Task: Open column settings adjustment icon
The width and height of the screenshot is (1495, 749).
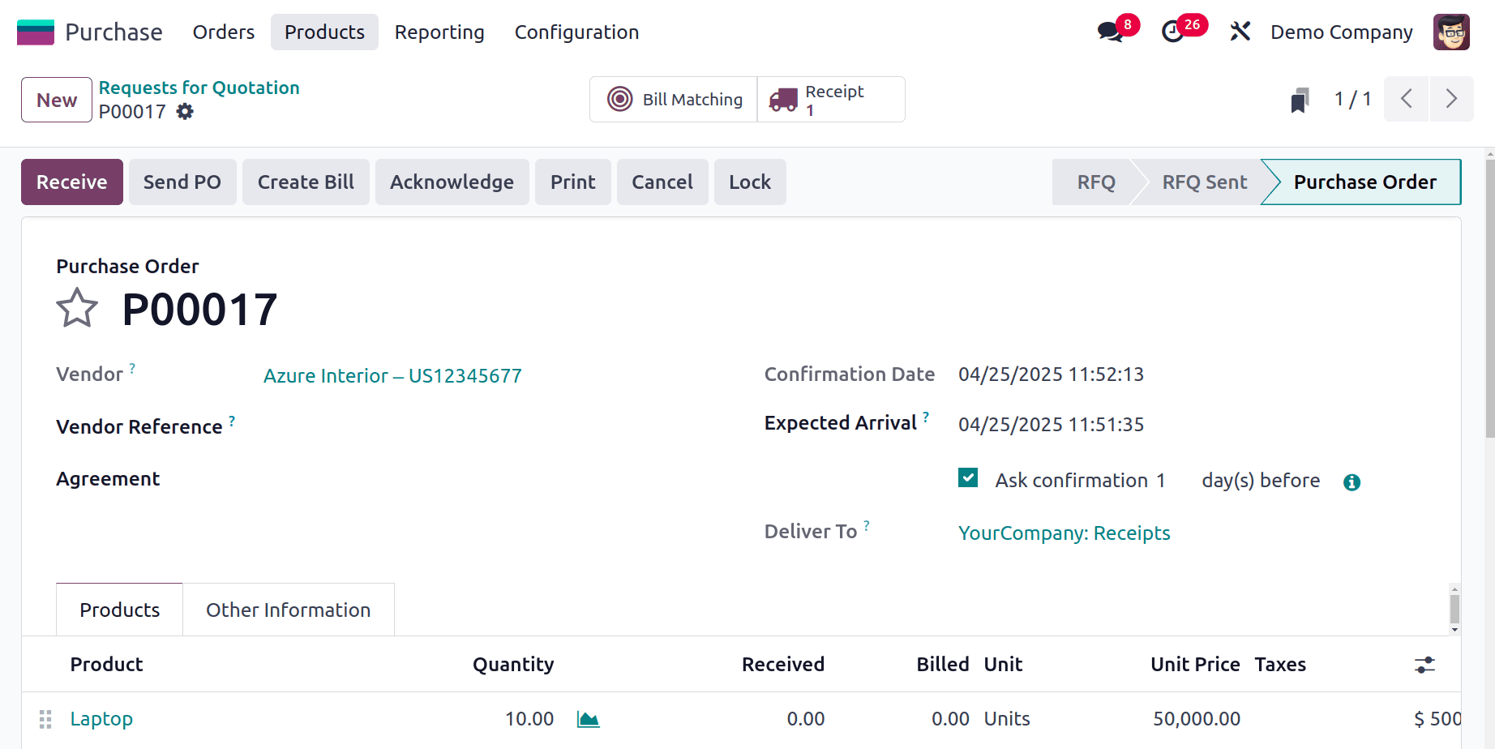Action: (x=1424, y=665)
